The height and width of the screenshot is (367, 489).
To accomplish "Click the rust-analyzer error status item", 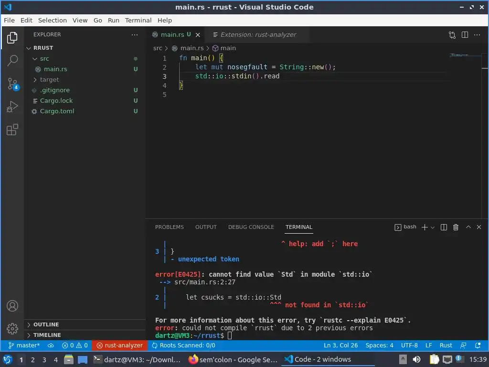I will (x=119, y=345).
